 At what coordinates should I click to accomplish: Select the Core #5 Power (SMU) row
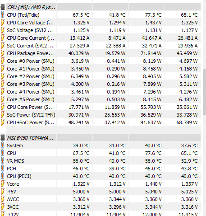(101, 99)
